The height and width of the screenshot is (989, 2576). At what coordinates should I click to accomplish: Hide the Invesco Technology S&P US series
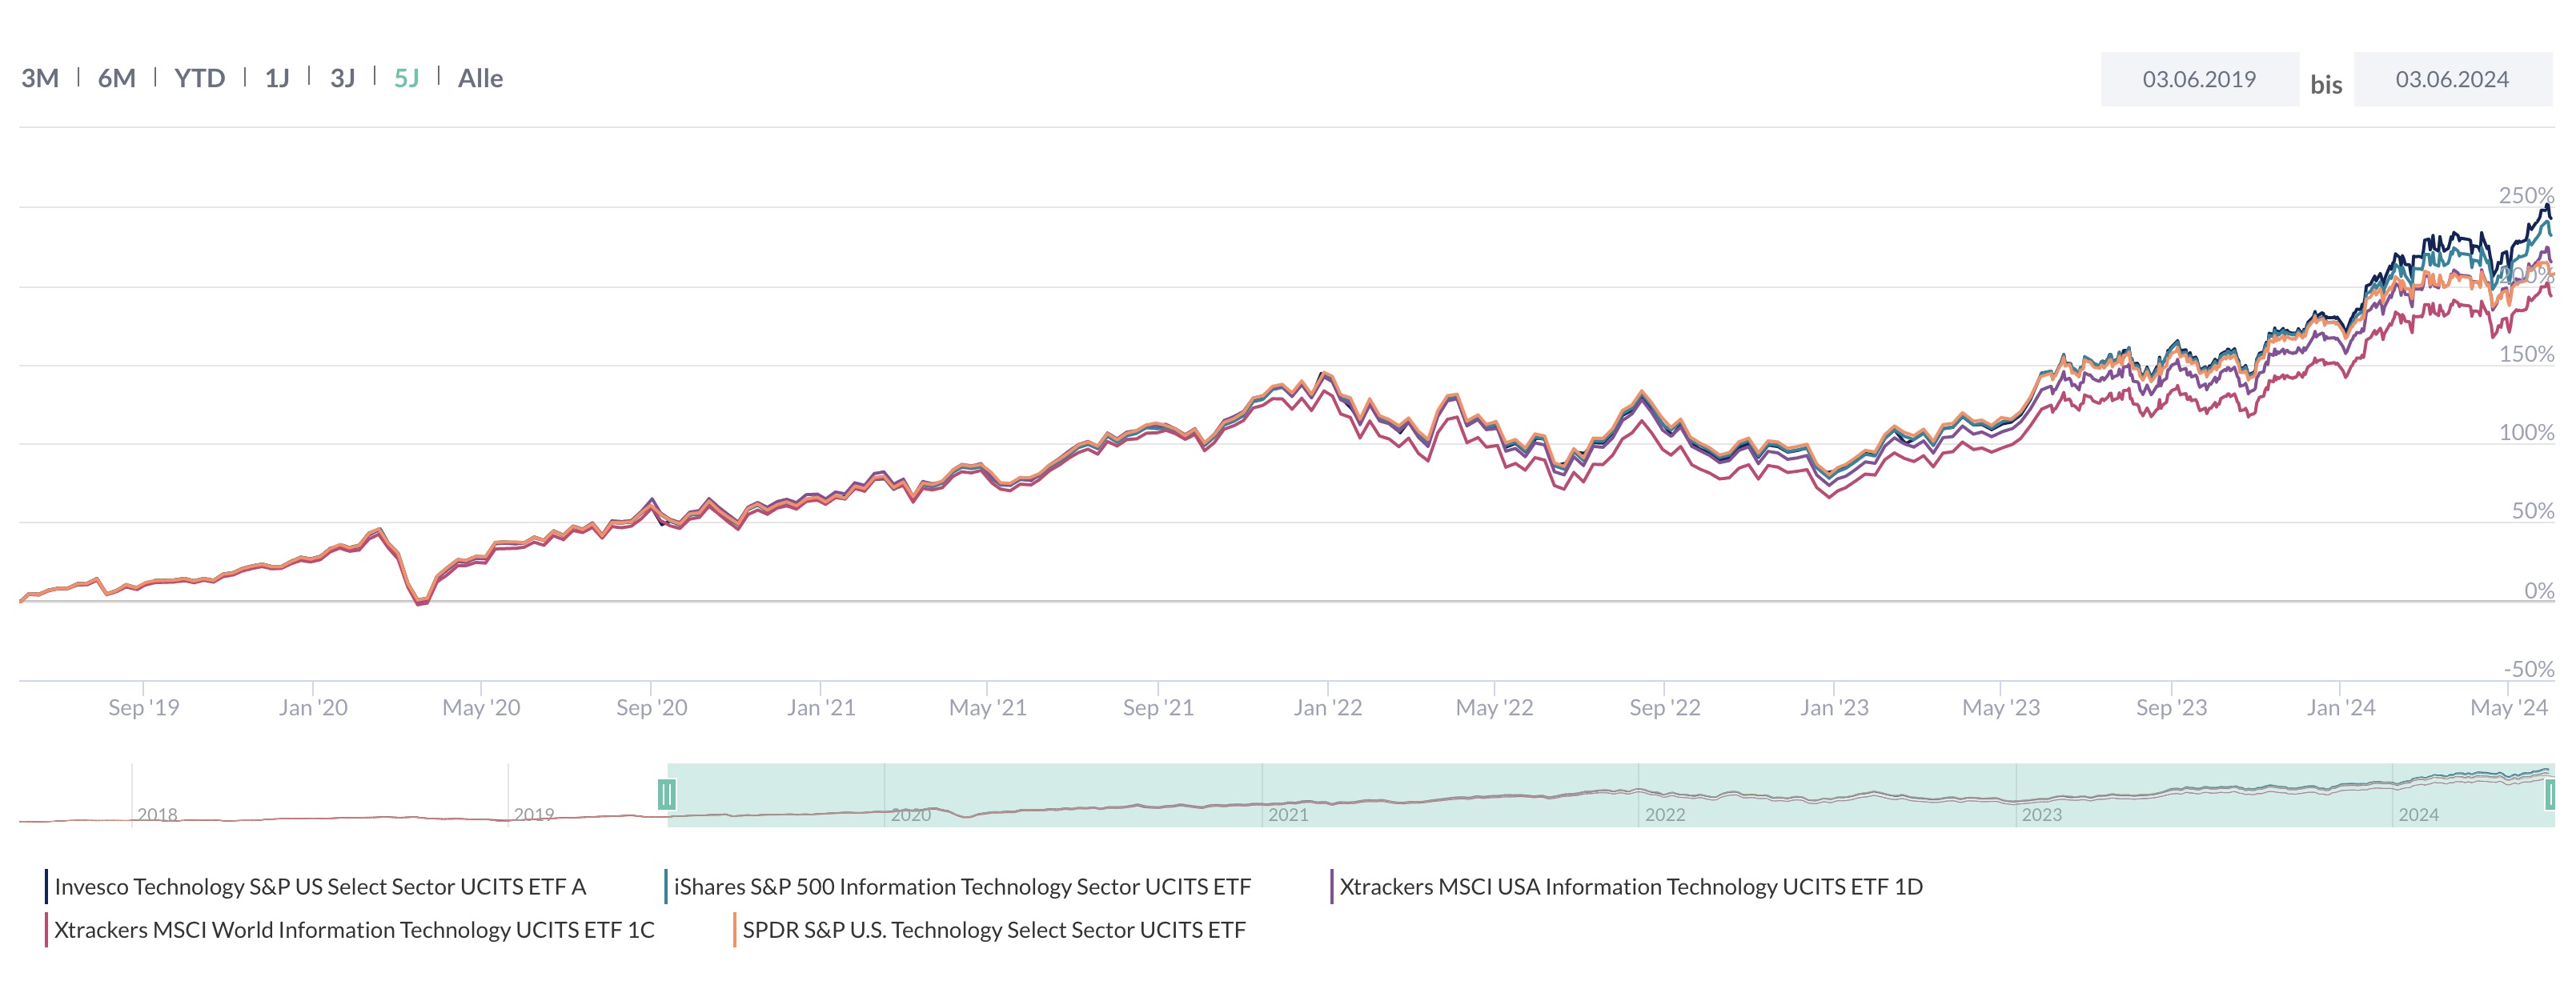(x=320, y=886)
